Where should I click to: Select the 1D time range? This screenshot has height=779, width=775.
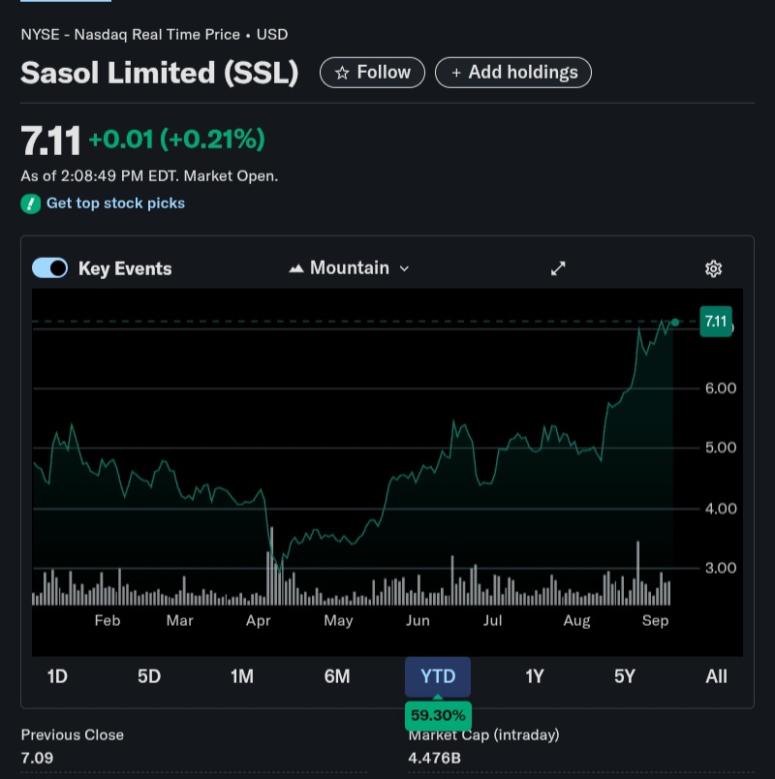pos(56,676)
